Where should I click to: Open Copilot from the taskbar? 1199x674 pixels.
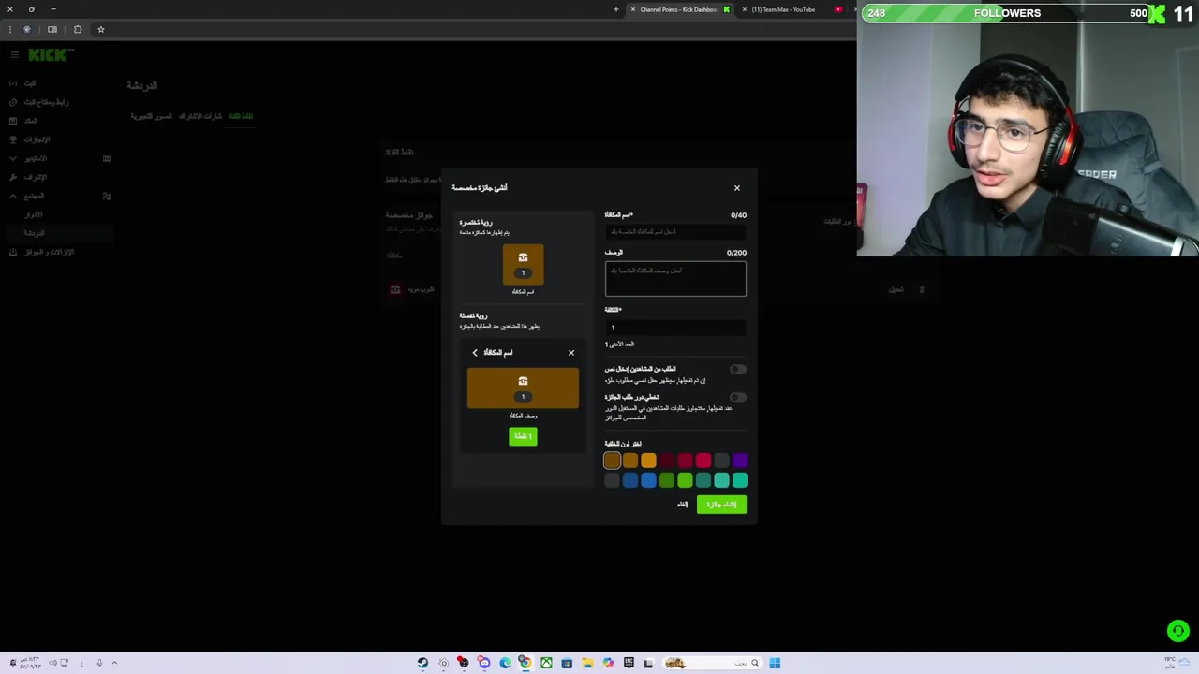[608, 663]
